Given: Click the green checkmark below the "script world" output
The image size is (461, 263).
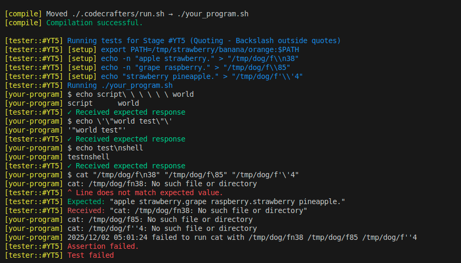Looking at the screenshot, I should tap(70, 112).
